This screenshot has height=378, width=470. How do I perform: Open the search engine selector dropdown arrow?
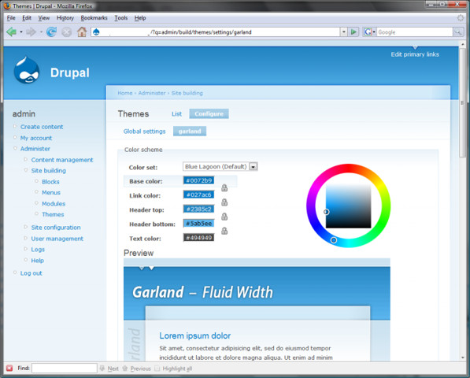pyautogui.click(x=374, y=31)
